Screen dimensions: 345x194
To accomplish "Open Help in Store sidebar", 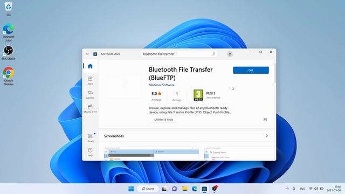I will pos(90,152).
